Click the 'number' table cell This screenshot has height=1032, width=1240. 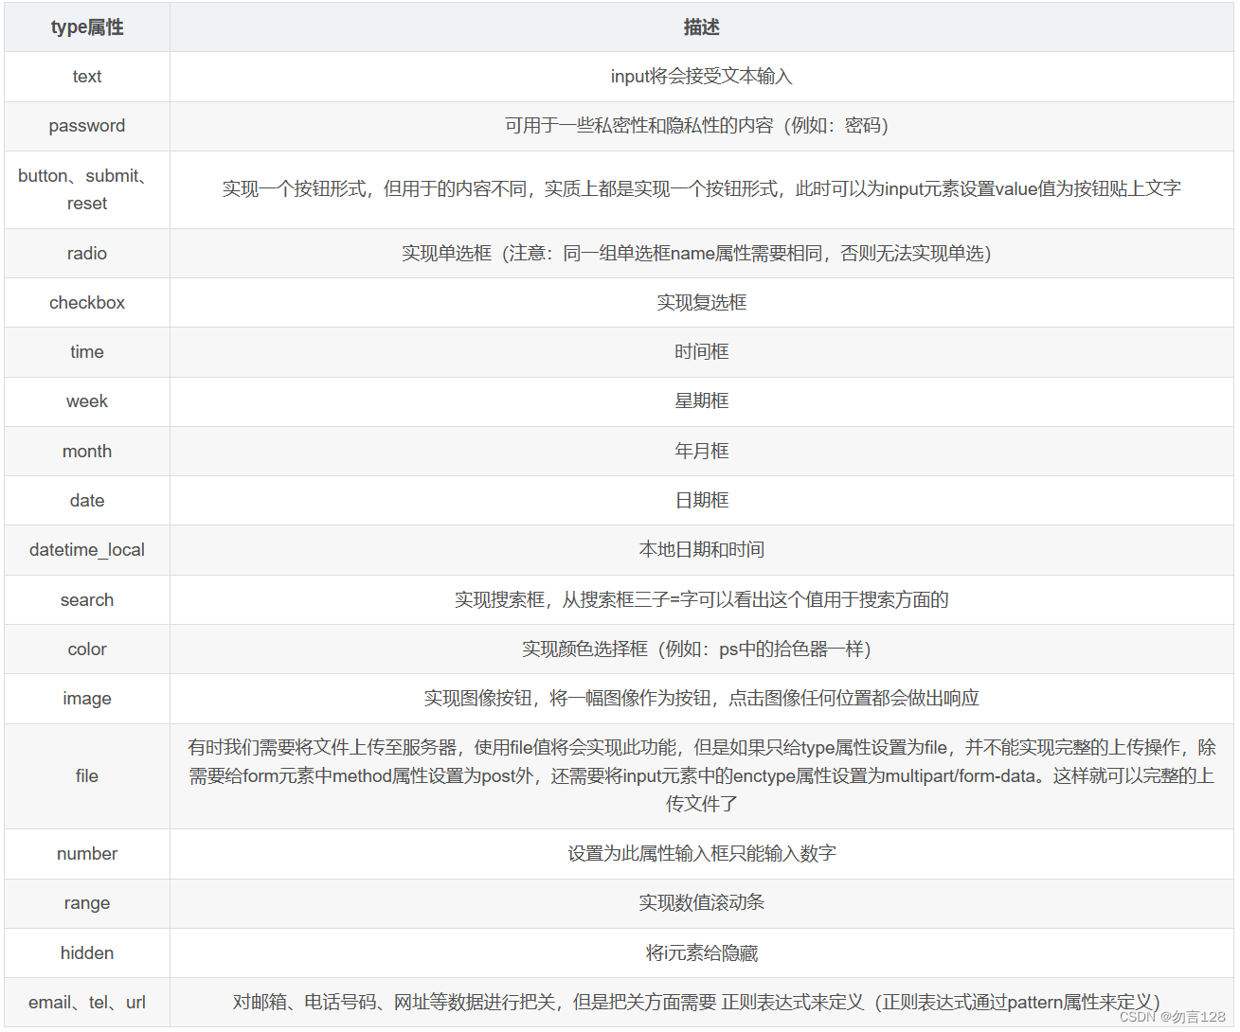(86, 854)
